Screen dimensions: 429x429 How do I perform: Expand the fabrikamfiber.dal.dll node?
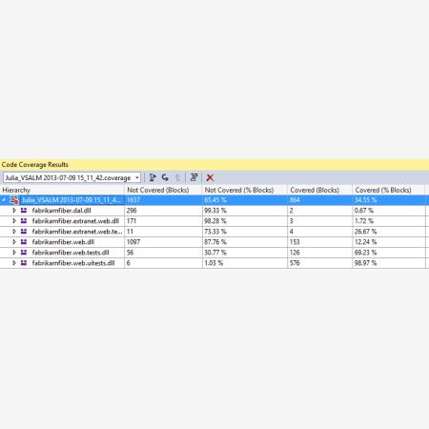(x=14, y=211)
